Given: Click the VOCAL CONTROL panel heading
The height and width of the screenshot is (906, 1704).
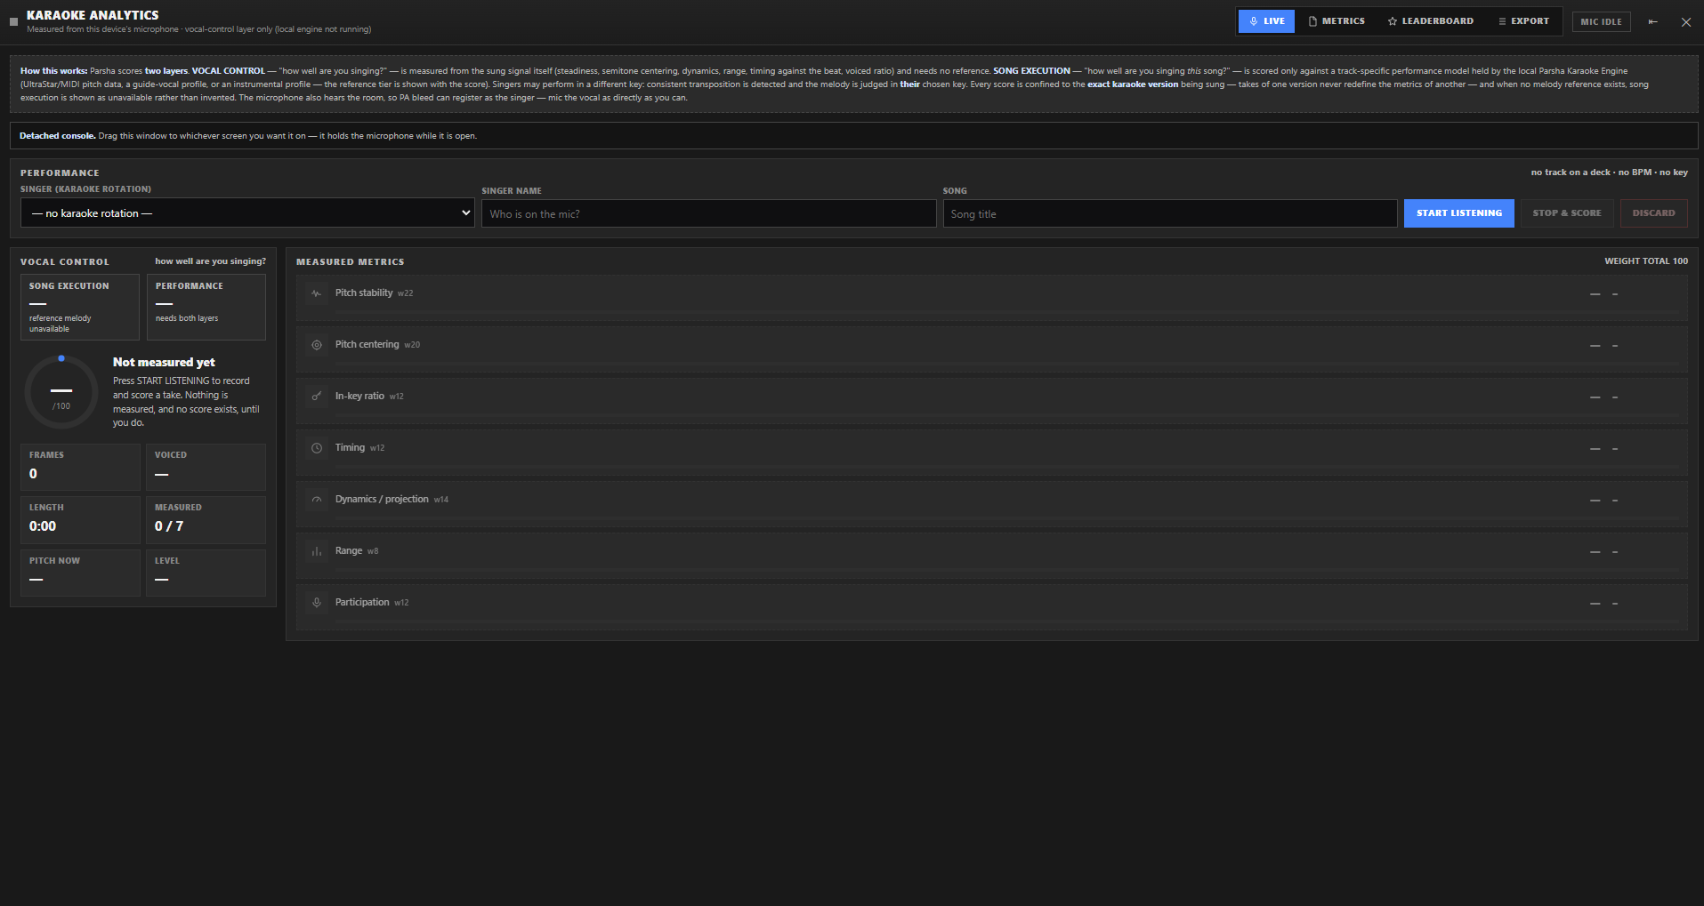Looking at the screenshot, I should point(65,262).
